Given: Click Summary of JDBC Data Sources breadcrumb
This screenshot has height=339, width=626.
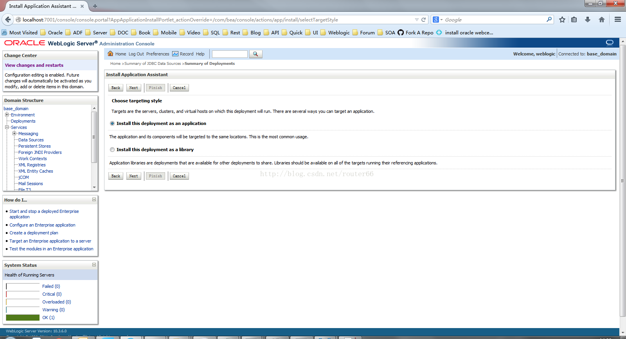Looking at the screenshot, I should coord(153,64).
